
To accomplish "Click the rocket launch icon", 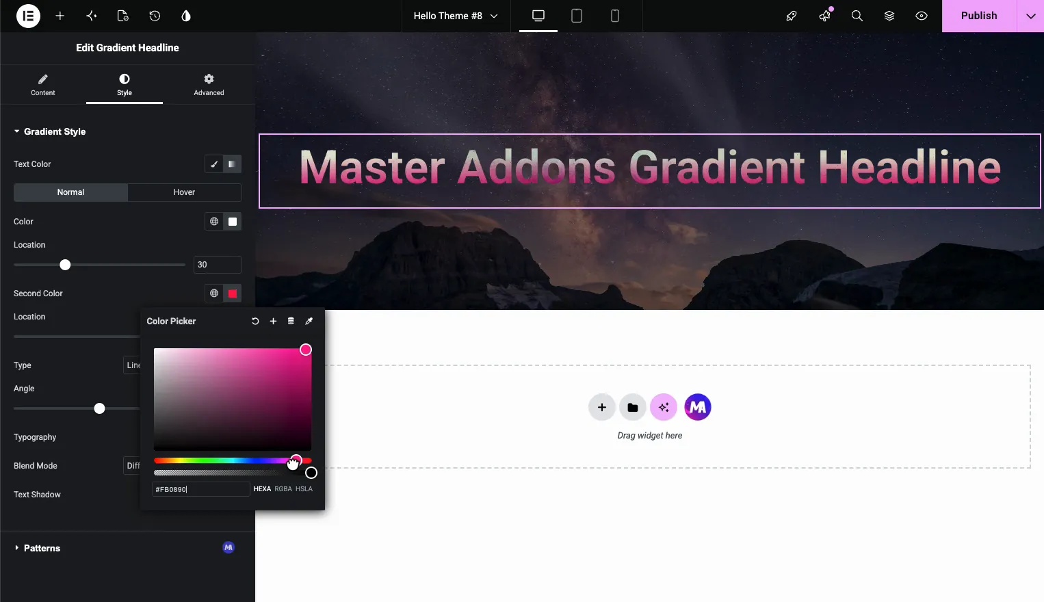I will [x=792, y=16].
